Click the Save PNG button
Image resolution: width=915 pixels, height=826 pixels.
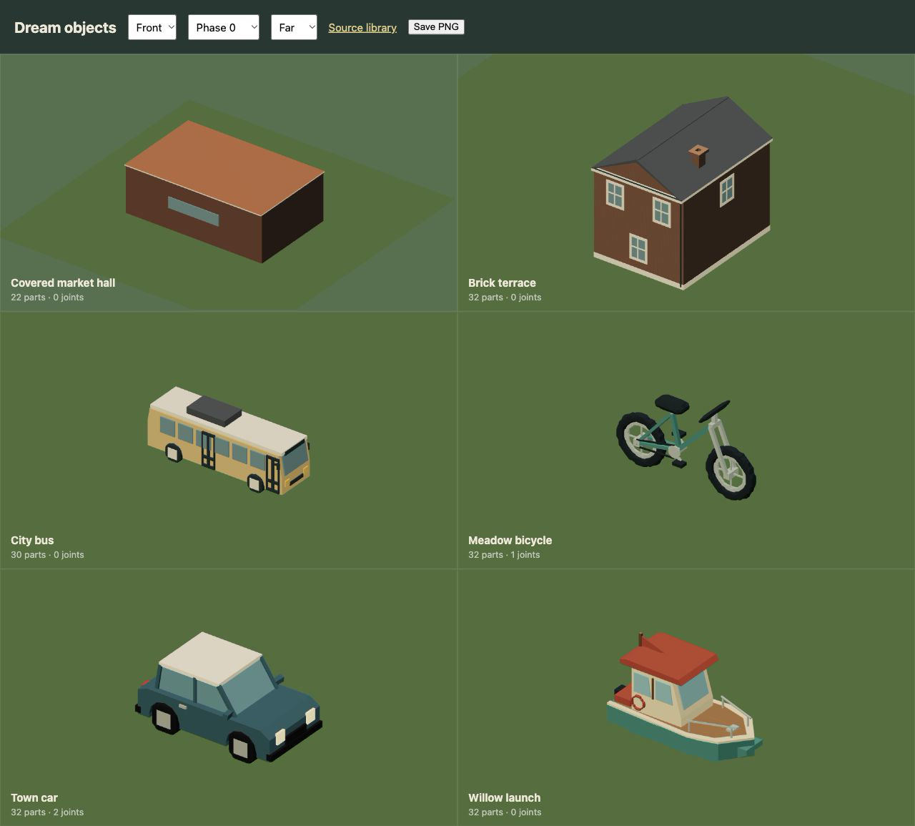[x=436, y=26]
